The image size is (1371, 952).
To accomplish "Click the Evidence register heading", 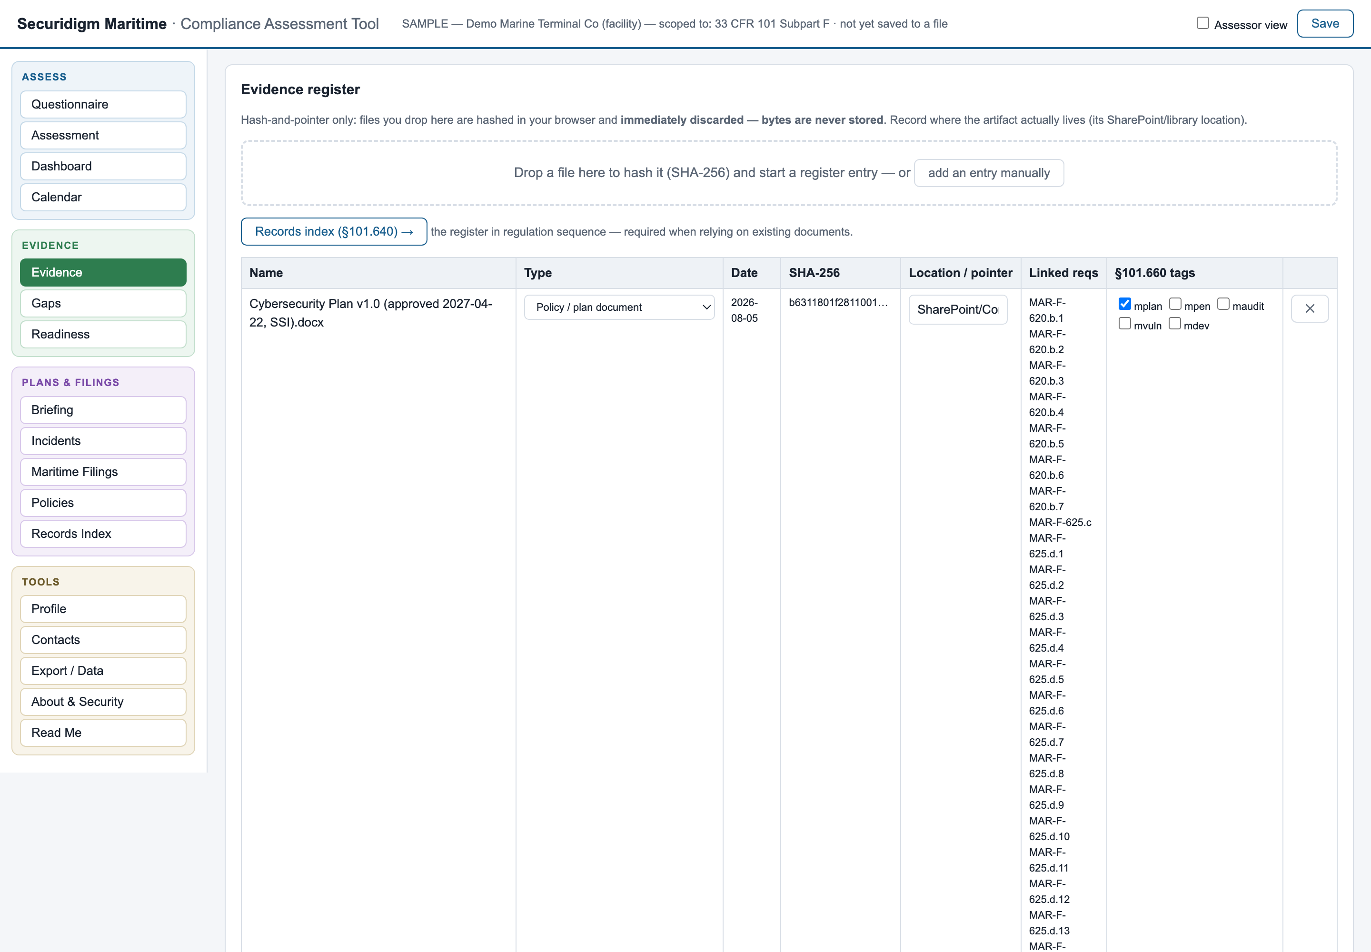I will 300,89.
